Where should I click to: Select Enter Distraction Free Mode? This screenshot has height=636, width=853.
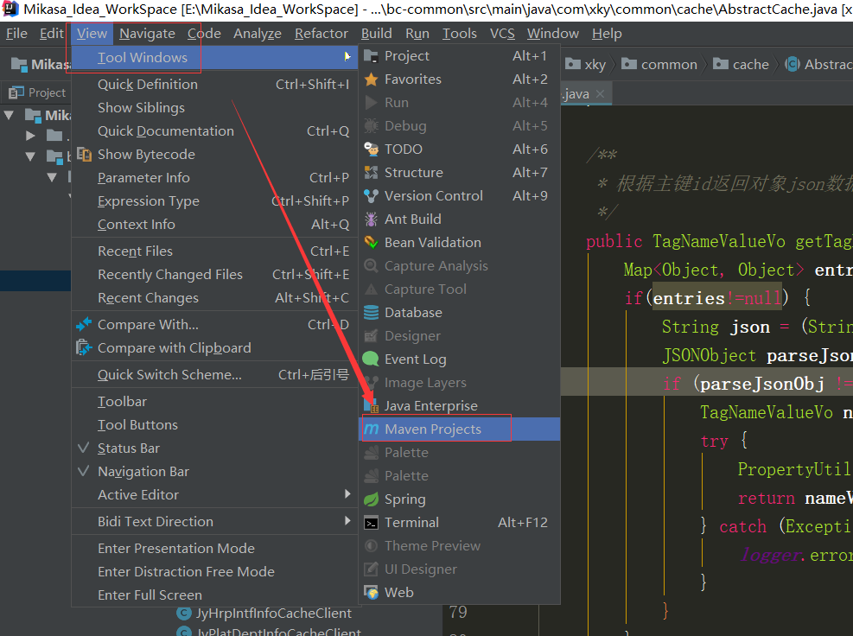tap(214, 572)
